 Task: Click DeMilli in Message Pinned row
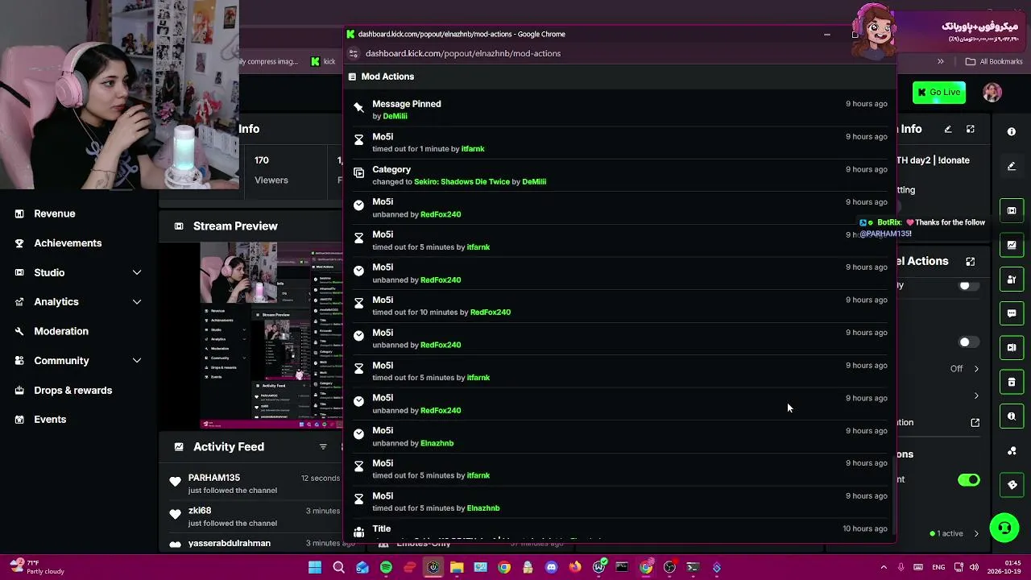[x=395, y=116]
